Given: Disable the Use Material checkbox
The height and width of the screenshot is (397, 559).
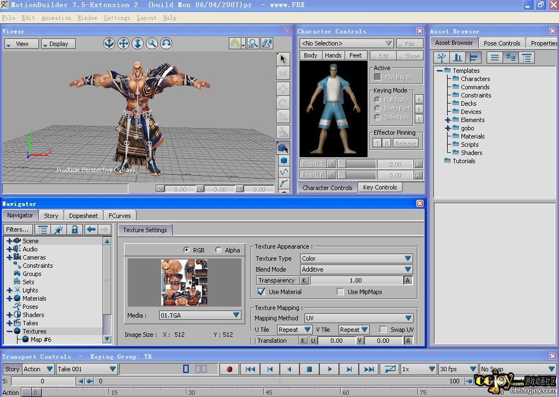Looking at the screenshot, I should [261, 292].
